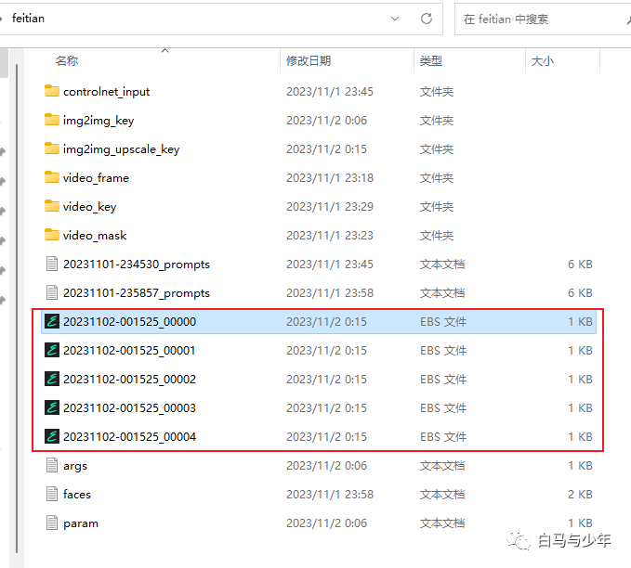631x568 pixels.
Task: Click feitian in the address path
Action: click(28, 19)
